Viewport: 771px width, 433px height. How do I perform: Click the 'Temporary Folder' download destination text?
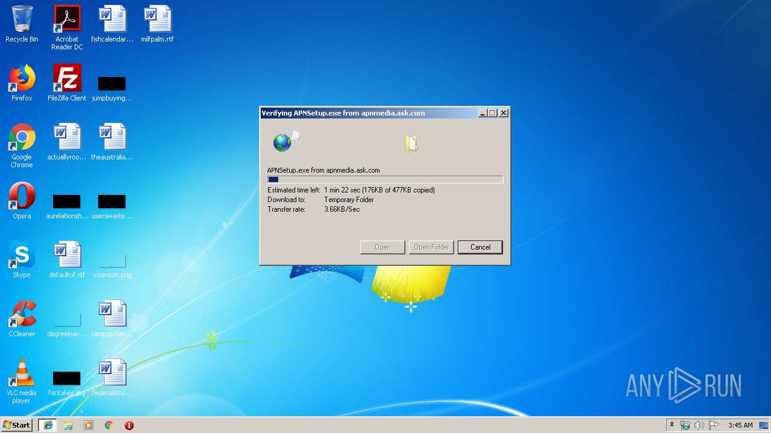point(349,200)
